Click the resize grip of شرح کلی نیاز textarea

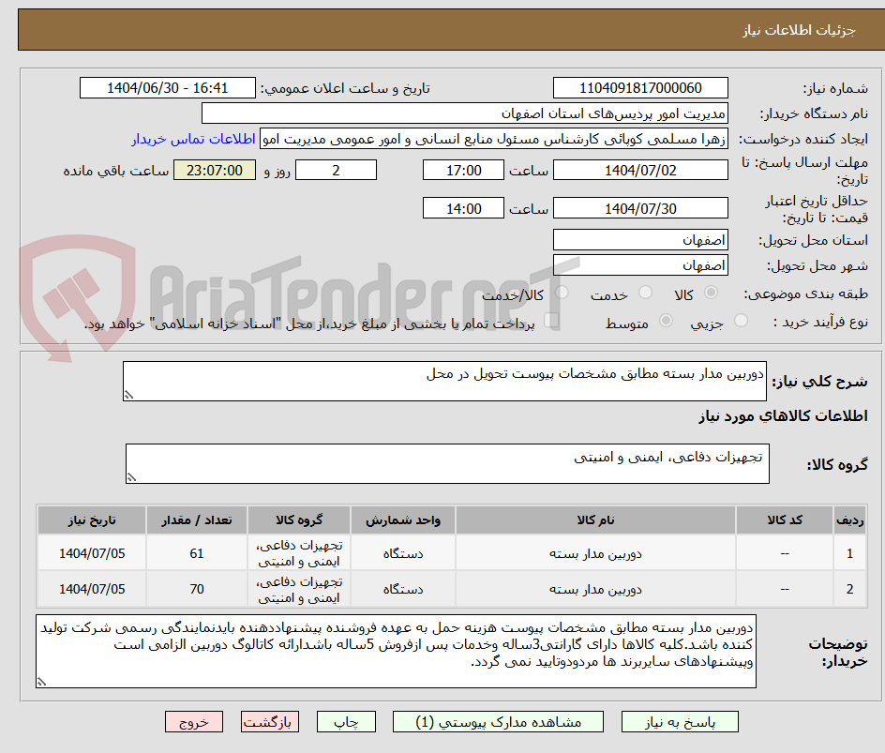(x=131, y=393)
